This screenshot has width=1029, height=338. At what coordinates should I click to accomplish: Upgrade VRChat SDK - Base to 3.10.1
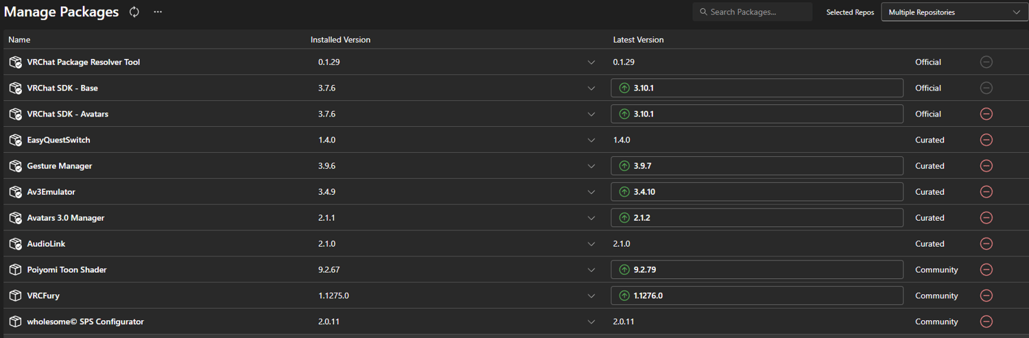pyautogui.click(x=757, y=88)
